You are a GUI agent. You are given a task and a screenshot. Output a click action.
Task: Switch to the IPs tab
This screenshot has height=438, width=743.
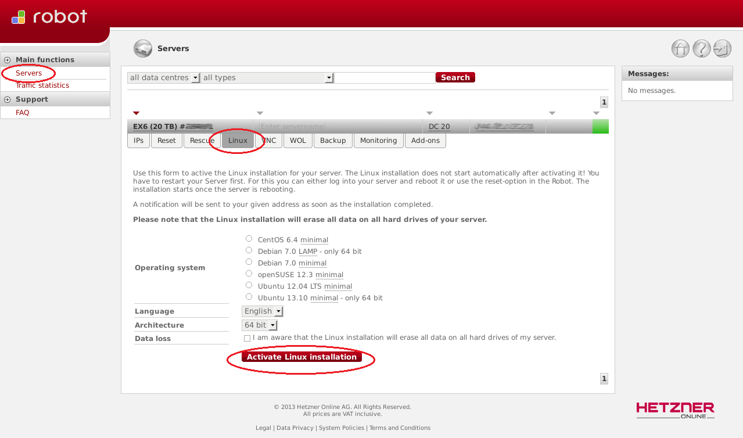click(x=138, y=141)
